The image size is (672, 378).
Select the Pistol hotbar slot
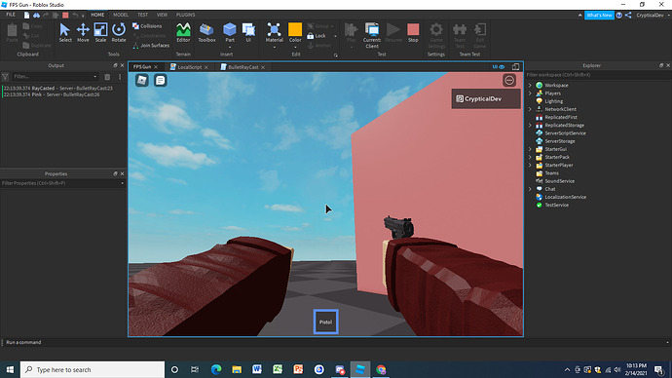325,321
